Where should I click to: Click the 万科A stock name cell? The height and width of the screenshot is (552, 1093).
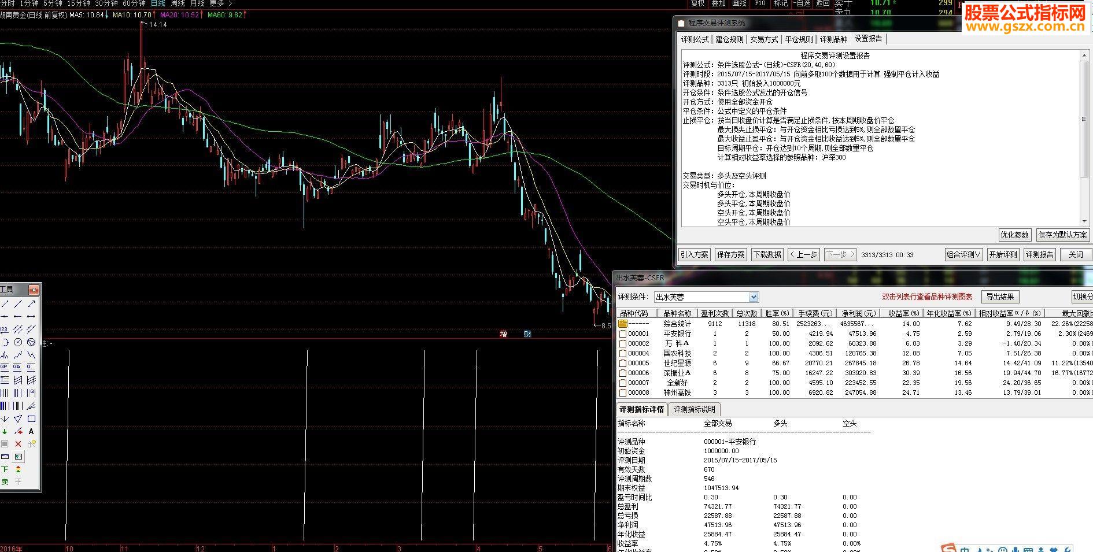click(x=677, y=343)
